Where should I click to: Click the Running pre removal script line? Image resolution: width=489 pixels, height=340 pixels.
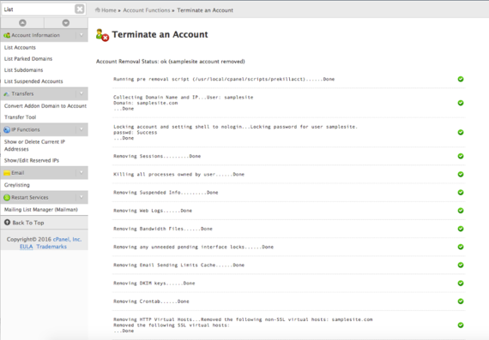224,79
